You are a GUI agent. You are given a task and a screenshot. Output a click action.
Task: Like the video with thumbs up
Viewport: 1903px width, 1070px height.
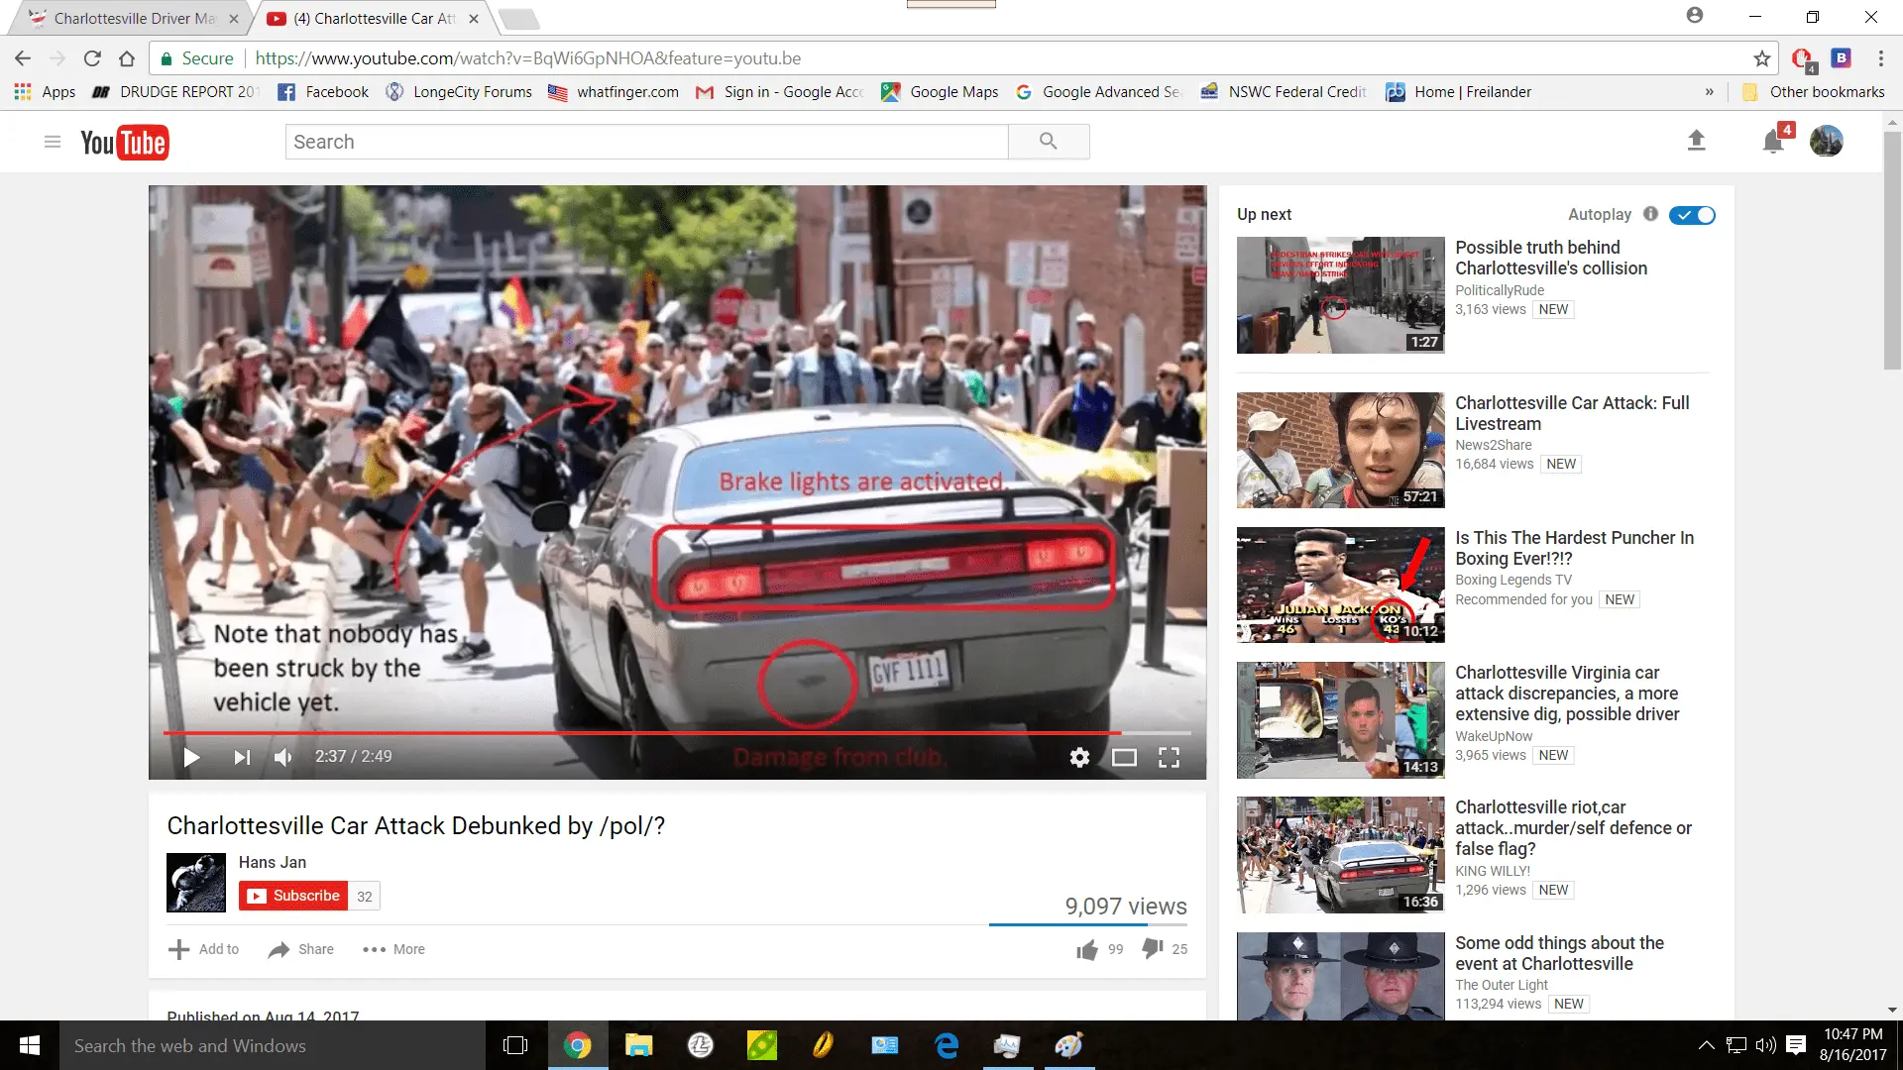click(x=1087, y=949)
